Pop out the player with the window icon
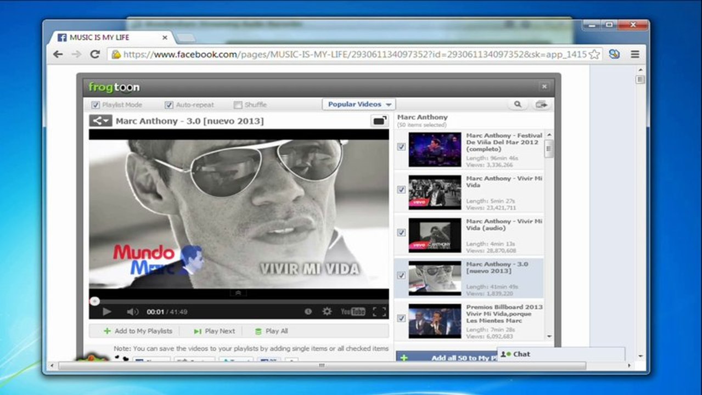Image resolution: width=702 pixels, height=395 pixels. point(379,121)
